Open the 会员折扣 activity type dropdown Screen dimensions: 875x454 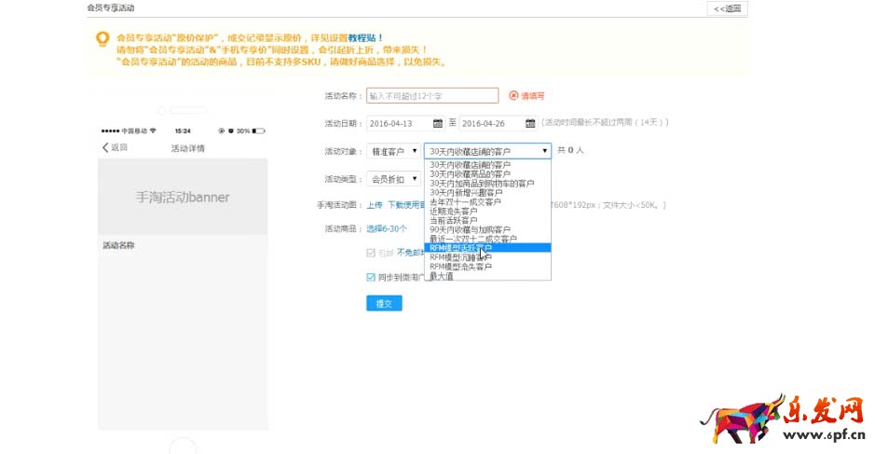[393, 179]
